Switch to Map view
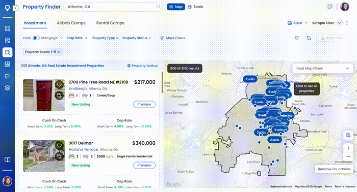 pos(176,7)
